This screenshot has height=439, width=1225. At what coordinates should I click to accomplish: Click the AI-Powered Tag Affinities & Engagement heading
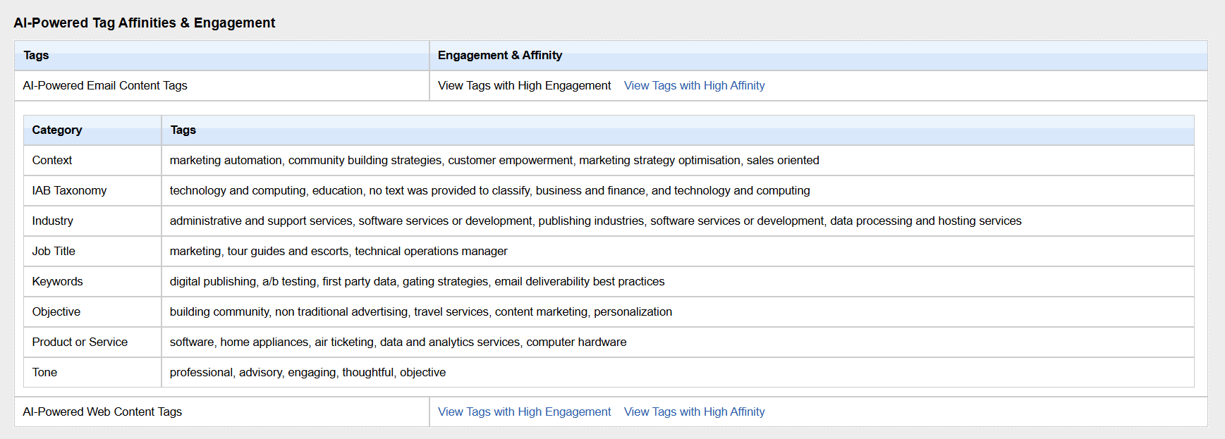click(x=144, y=23)
